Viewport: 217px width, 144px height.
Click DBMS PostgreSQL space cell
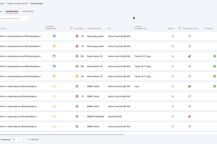point(96,116)
